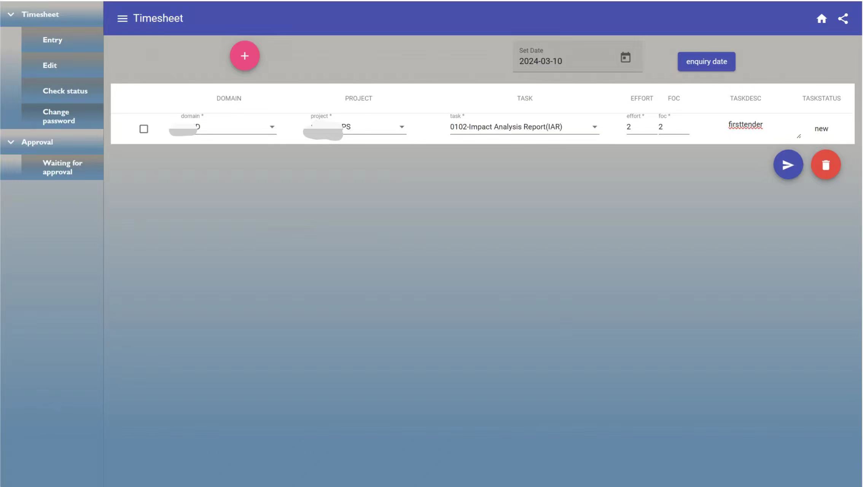Viewport: 863px width, 487px height.
Task: Open the calendar picker icon
Action: coord(626,57)
